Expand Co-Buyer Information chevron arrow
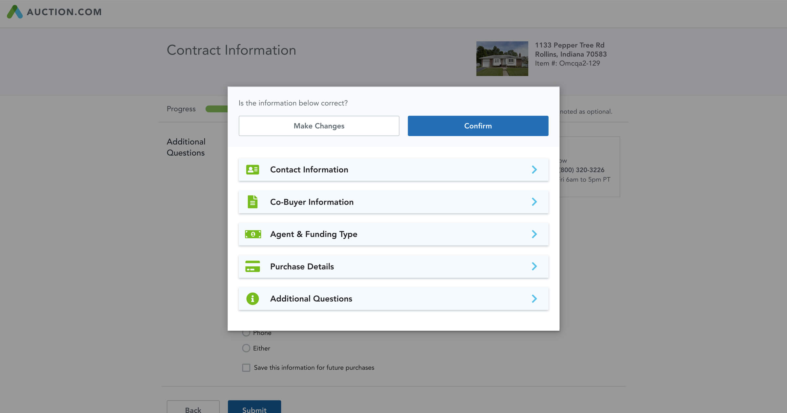Image resolution: width=787 pixels, height=413 pixels. point(534,202)
